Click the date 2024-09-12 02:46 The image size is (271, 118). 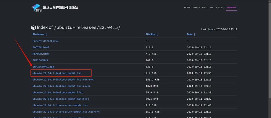199,105
